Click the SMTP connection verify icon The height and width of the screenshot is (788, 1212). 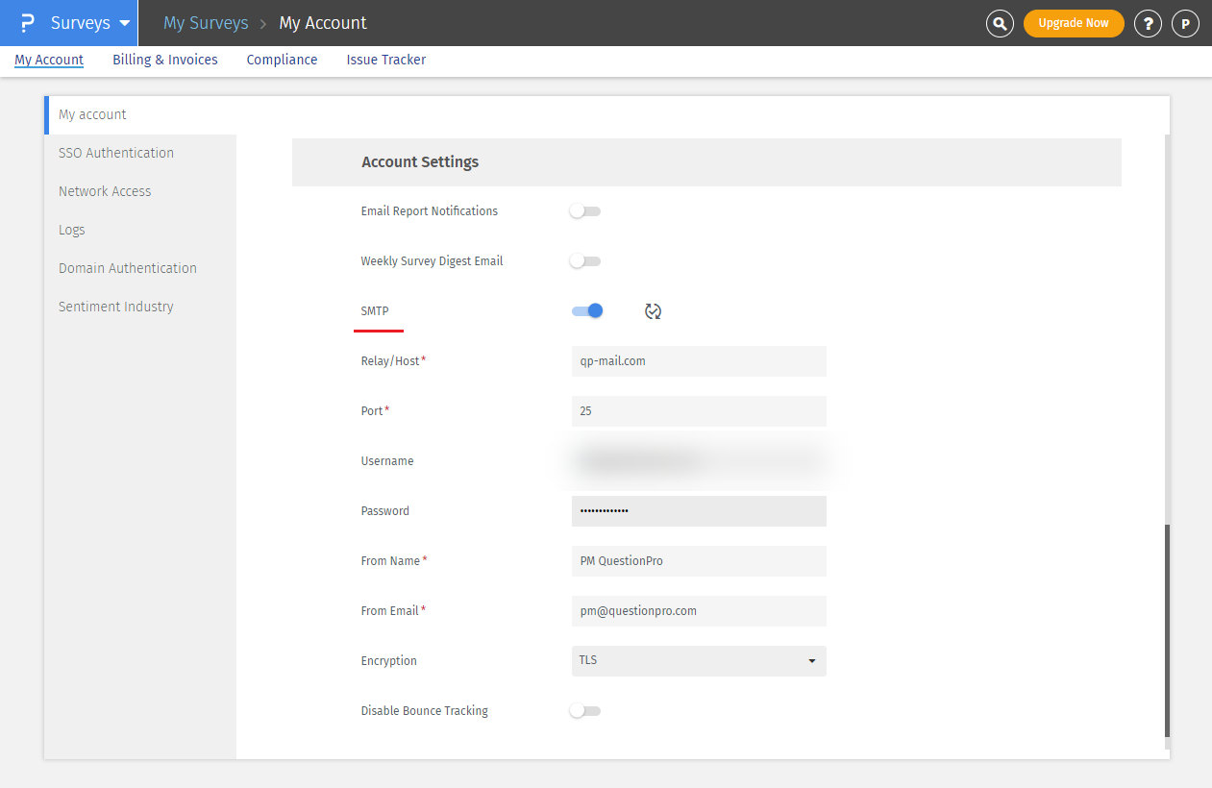(x=653, y=310)
